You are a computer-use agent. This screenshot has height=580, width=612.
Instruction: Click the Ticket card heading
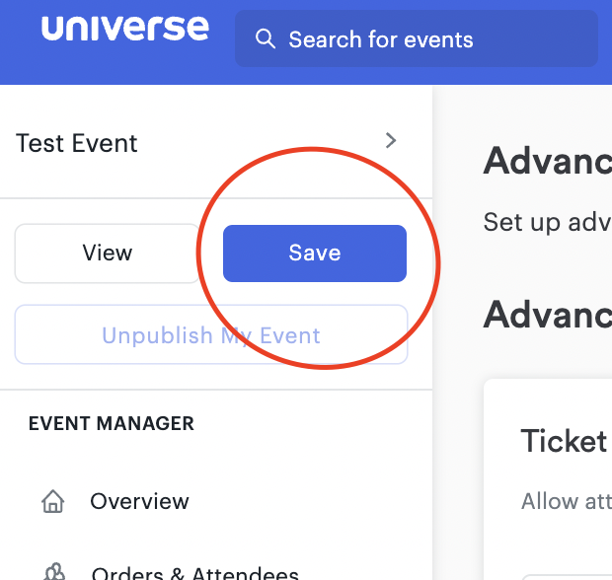coord(564,441)
